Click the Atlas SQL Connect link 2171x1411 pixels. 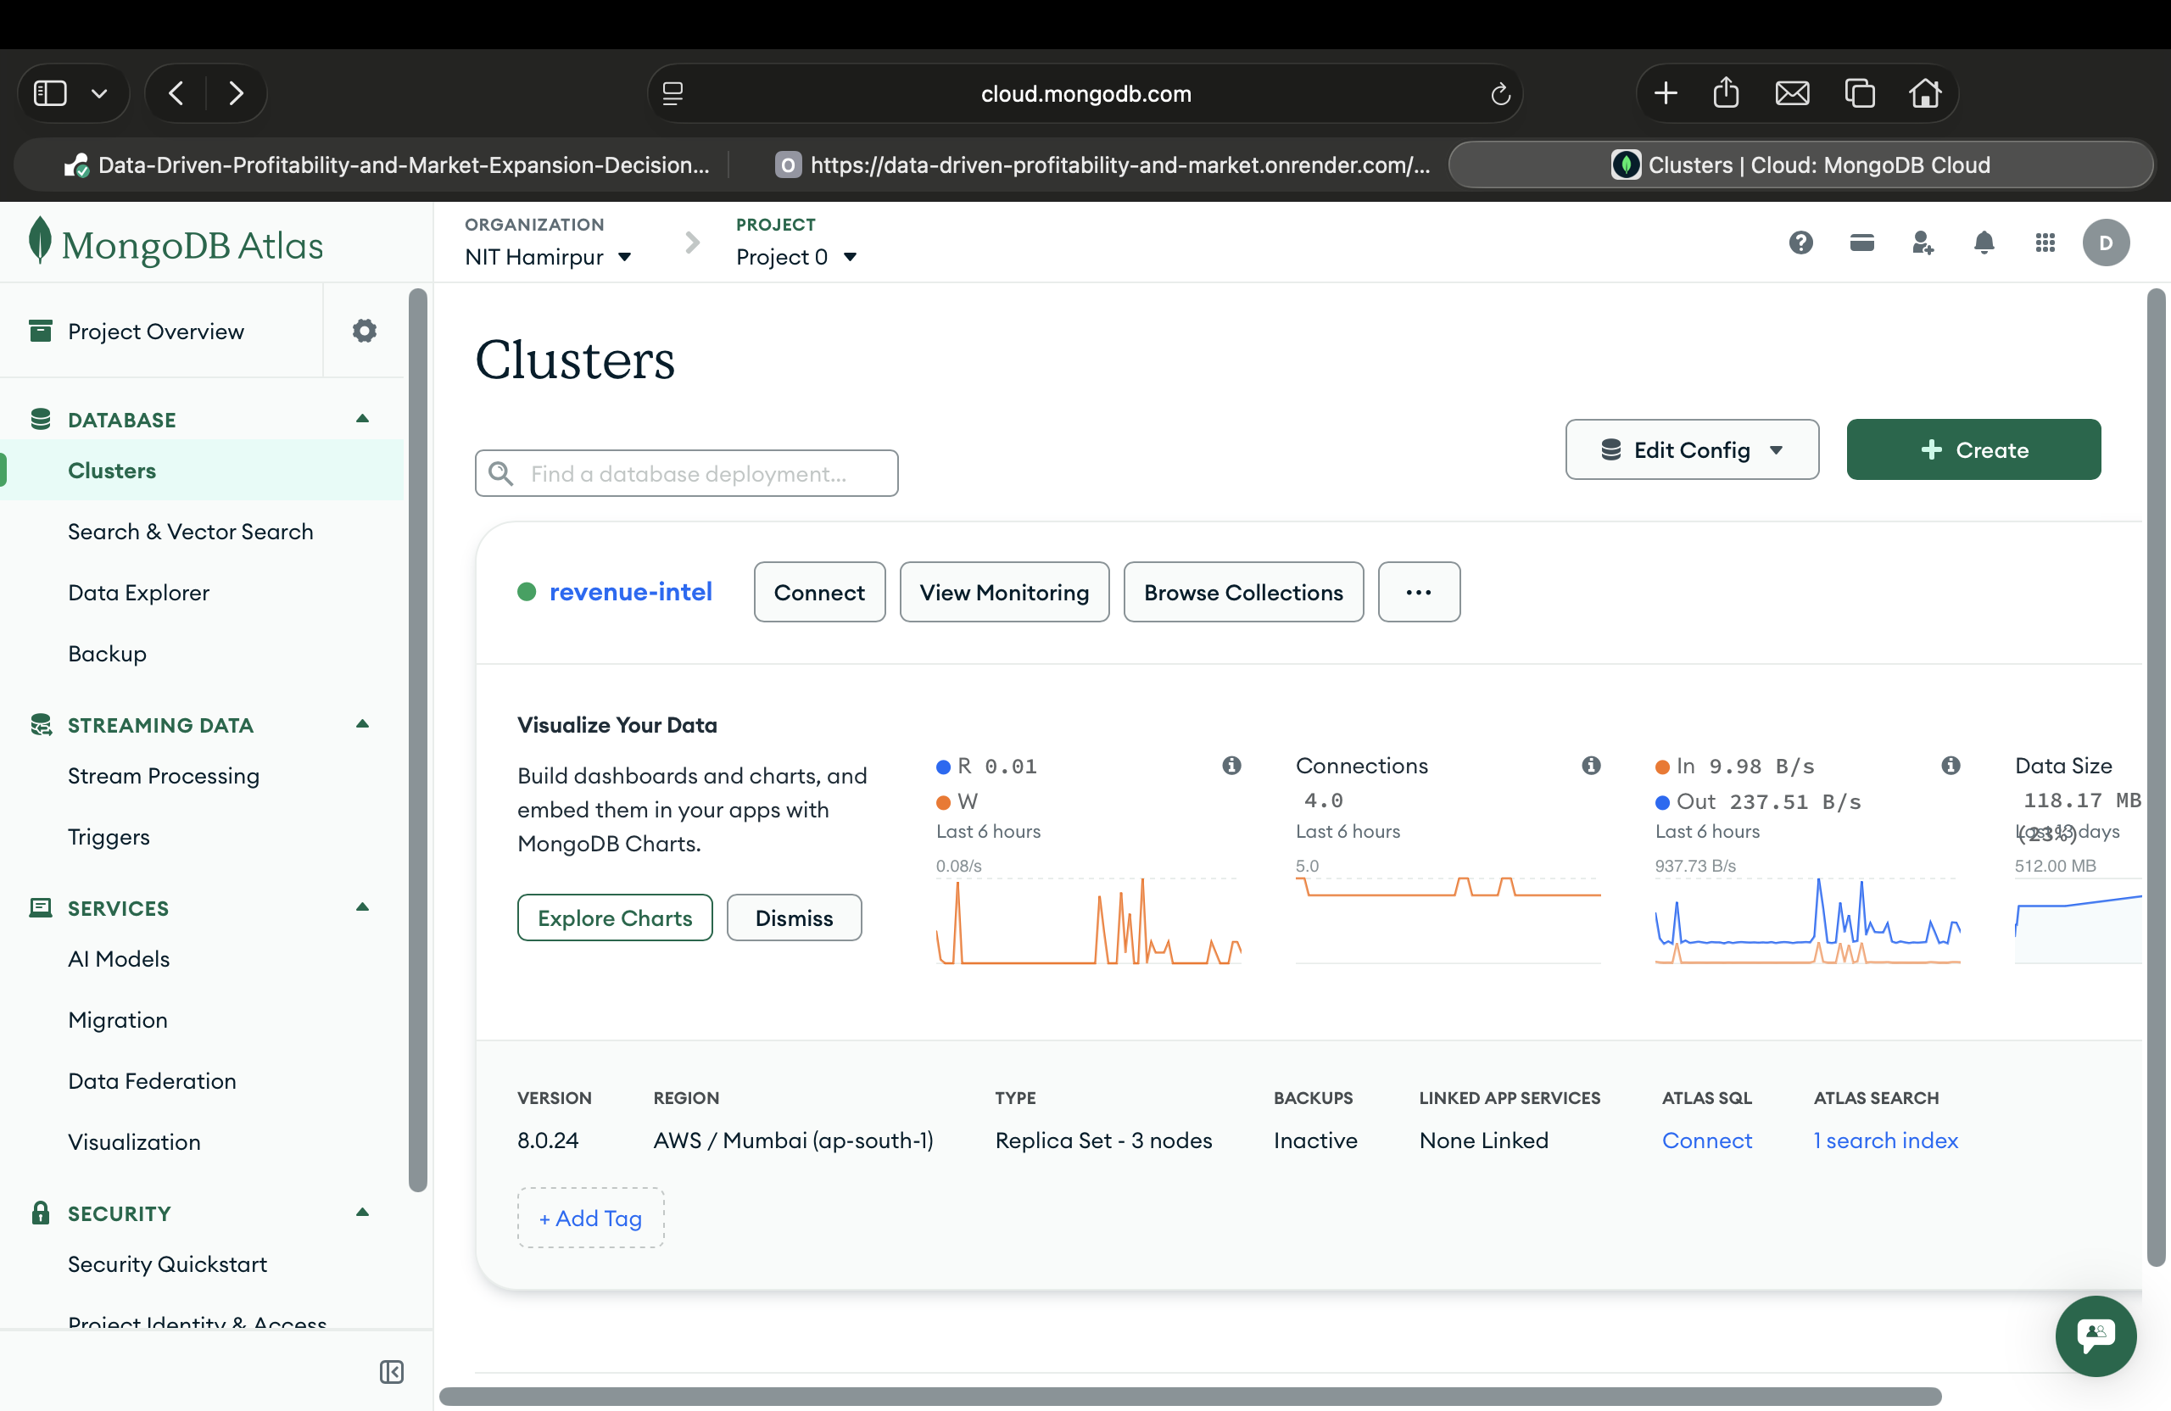(x=1707, y=1141)
